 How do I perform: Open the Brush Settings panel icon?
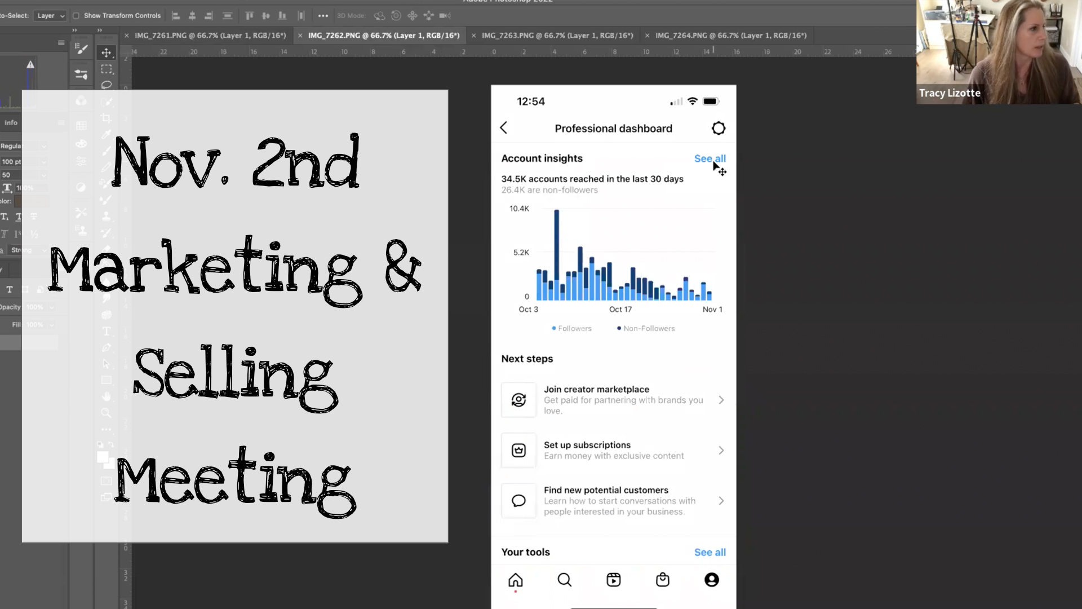tap(82, 49)
